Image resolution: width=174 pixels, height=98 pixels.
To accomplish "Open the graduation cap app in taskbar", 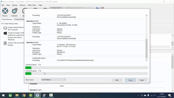I will click(44, 95).
